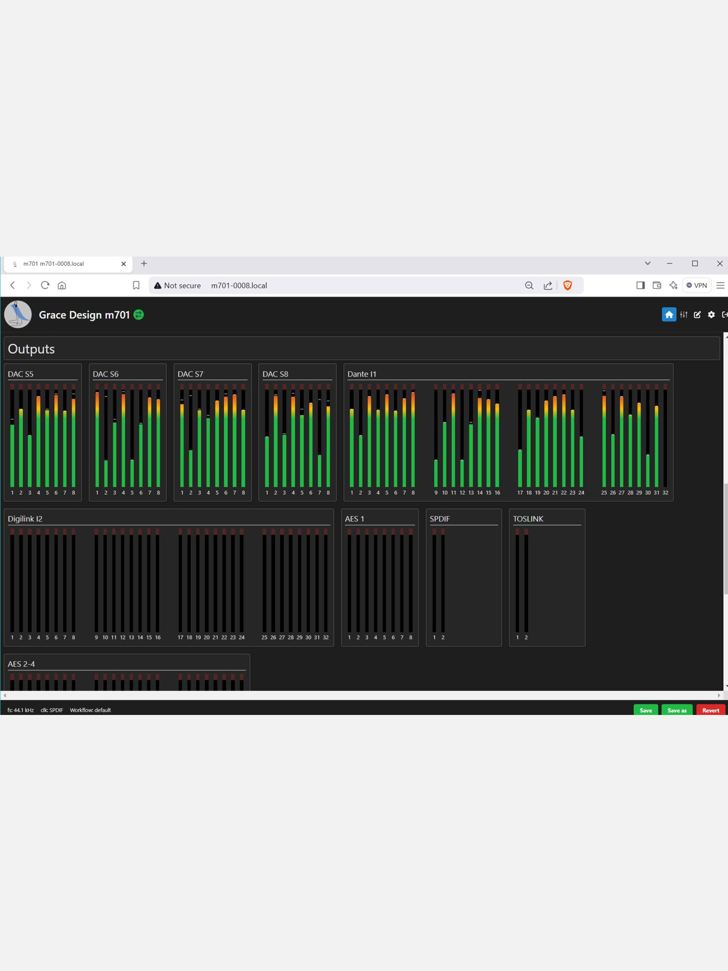
Task: Bookmark this page with the bookmark icon
Action: tap(136, 285)
